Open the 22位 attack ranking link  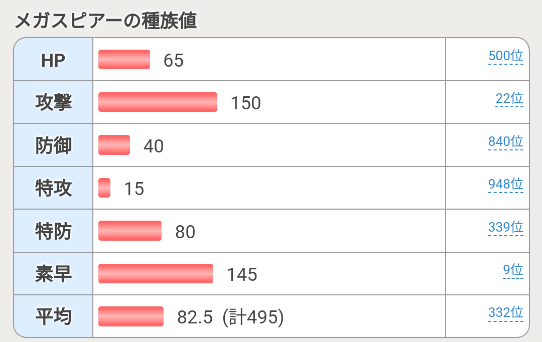[x=509, y=98]
